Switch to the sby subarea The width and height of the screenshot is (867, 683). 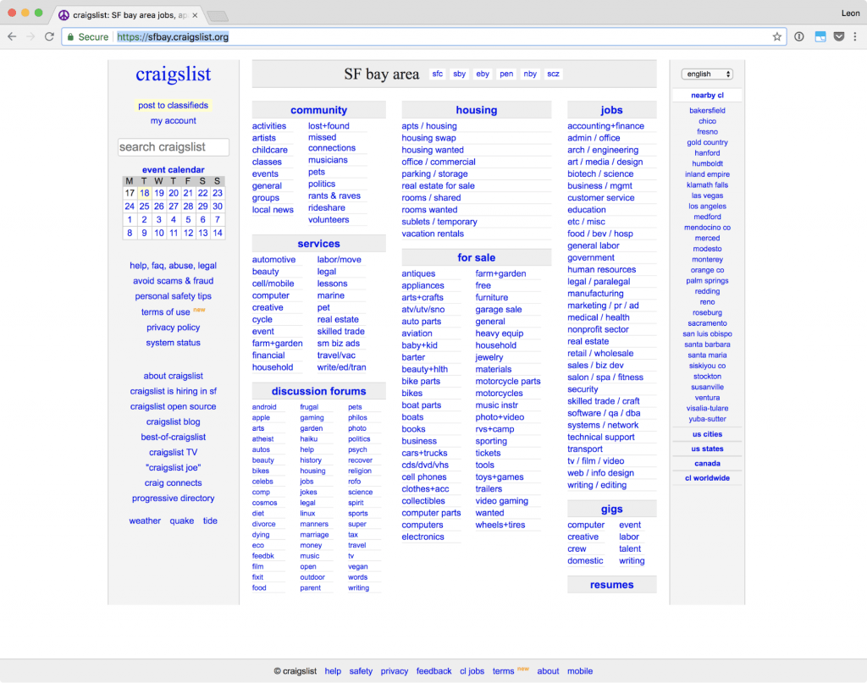tap(460, 74)
